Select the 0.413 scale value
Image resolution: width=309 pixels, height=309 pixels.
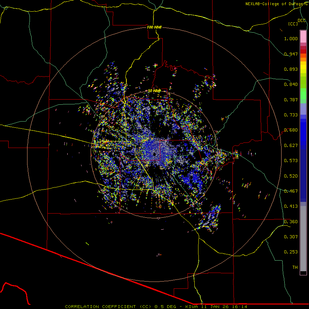291,206
